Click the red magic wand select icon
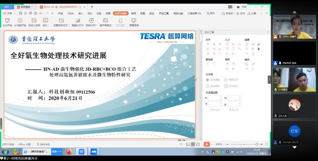 click(259, 44)
